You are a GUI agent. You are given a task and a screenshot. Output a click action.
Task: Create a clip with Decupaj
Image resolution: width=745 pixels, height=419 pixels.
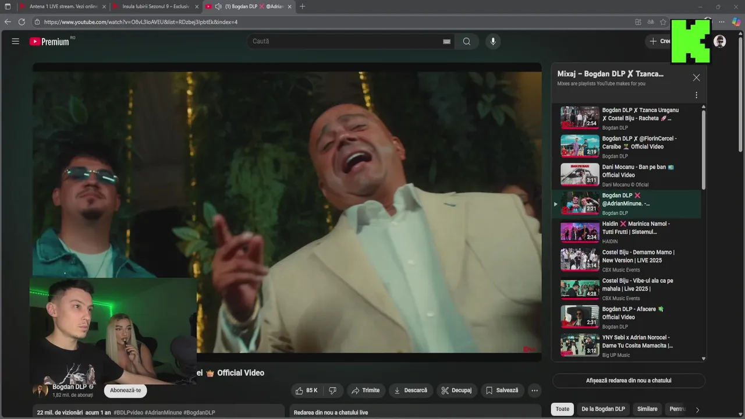click(457, 390)
